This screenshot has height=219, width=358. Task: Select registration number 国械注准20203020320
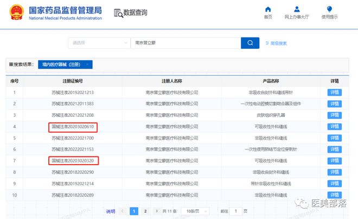[73, 161]
